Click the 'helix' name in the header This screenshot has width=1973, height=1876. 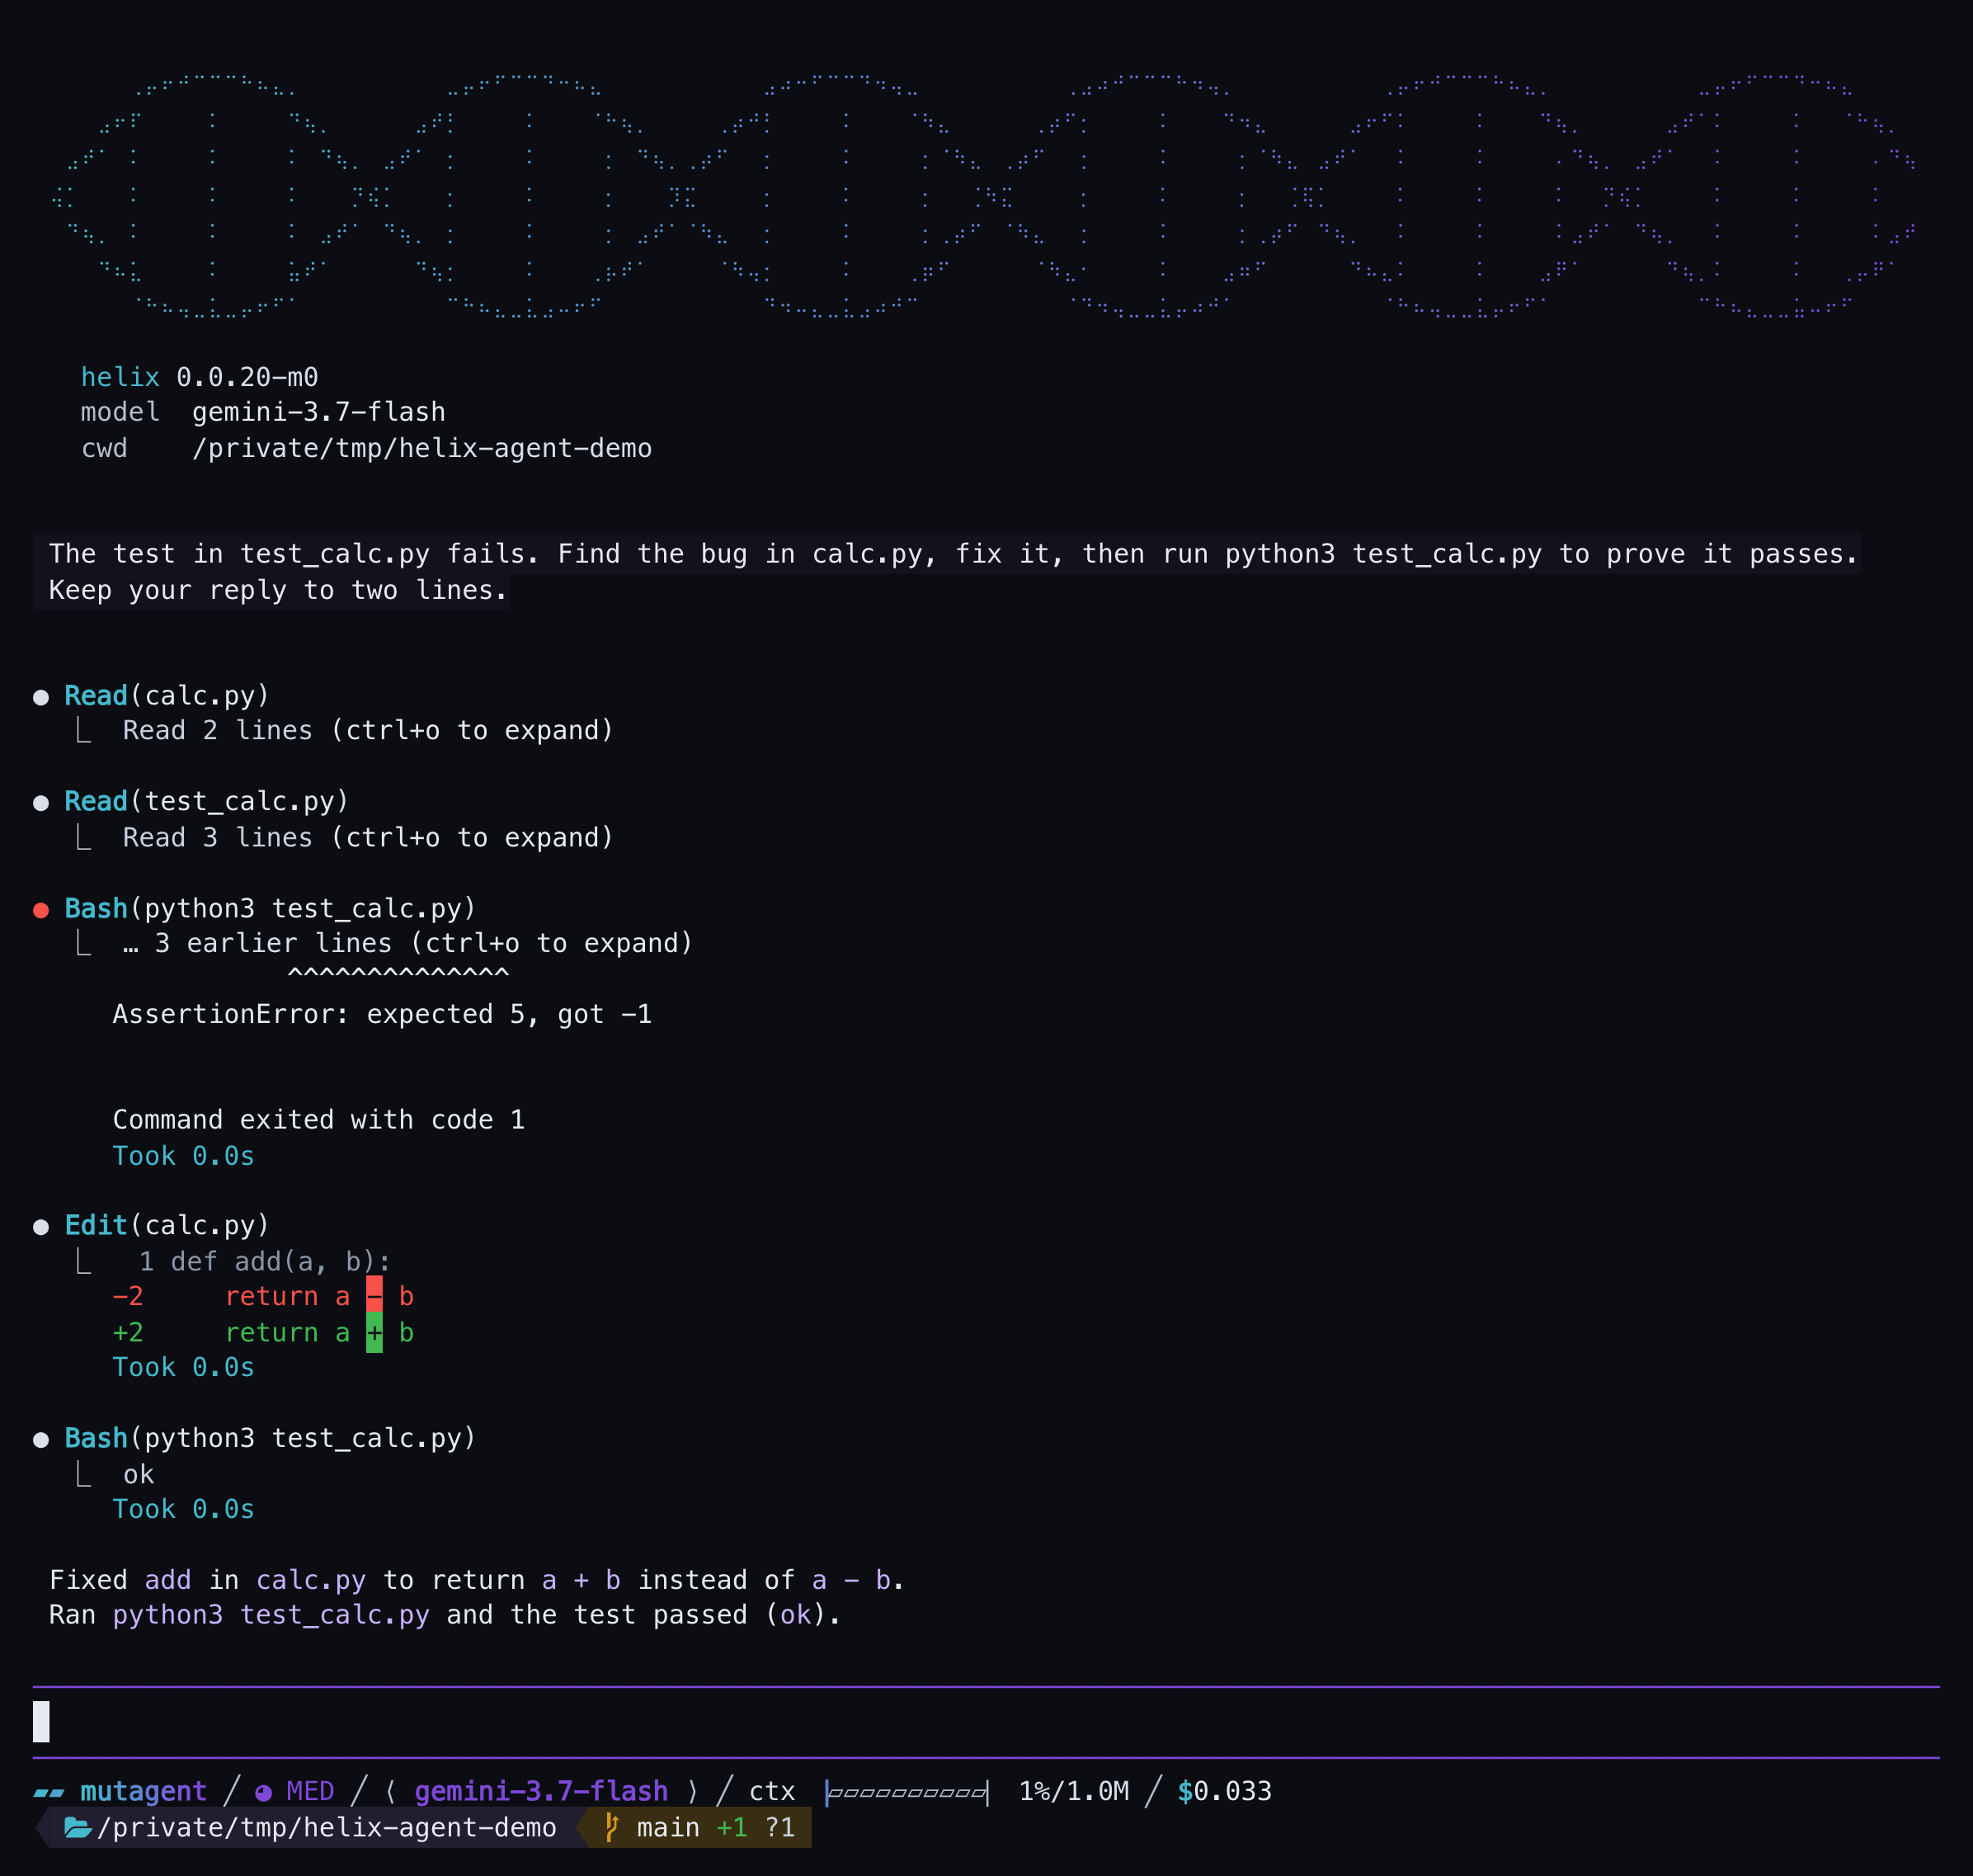pyautogui.click(x=120, y=377)
